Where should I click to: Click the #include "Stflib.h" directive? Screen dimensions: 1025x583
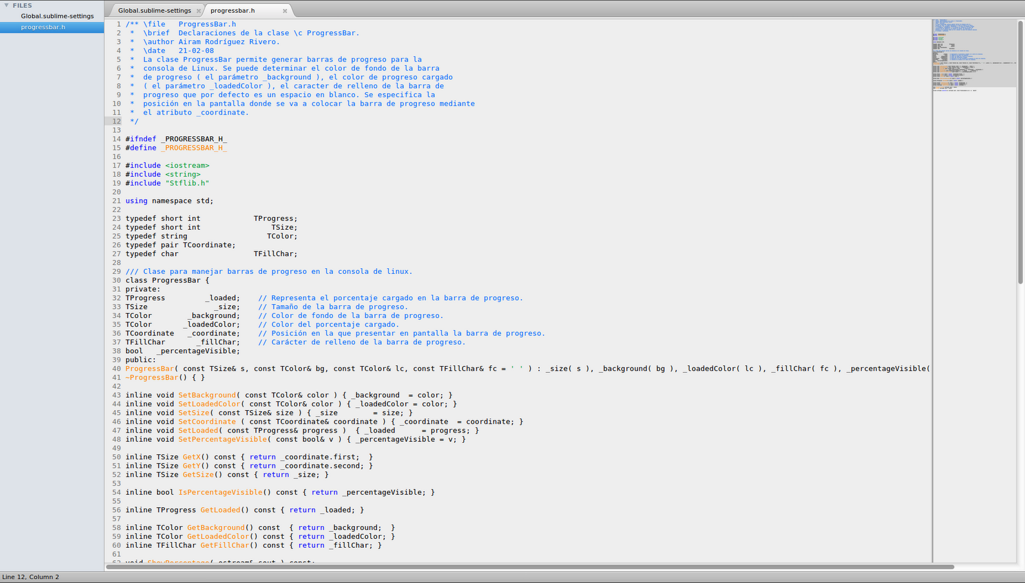tap(168, 183)
